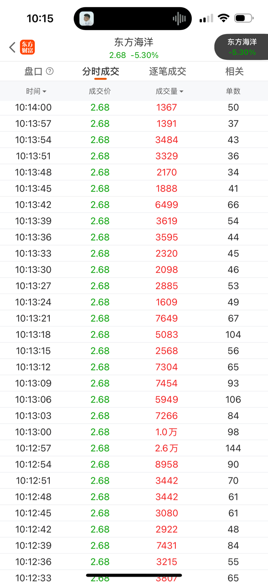Switch to the 盘口 tab
Screen dimensions: 268x582
coord(33,71)
